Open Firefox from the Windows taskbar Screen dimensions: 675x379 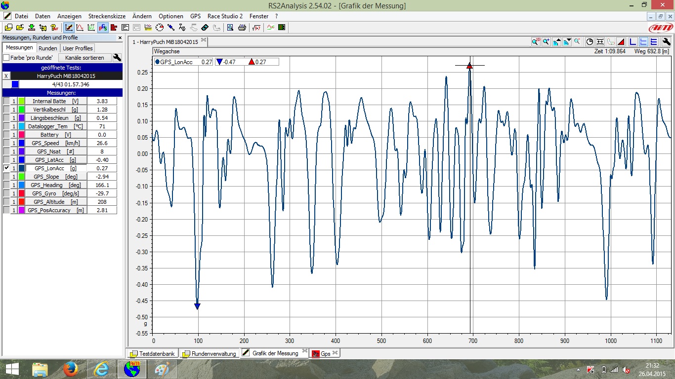tap(71, 369)
